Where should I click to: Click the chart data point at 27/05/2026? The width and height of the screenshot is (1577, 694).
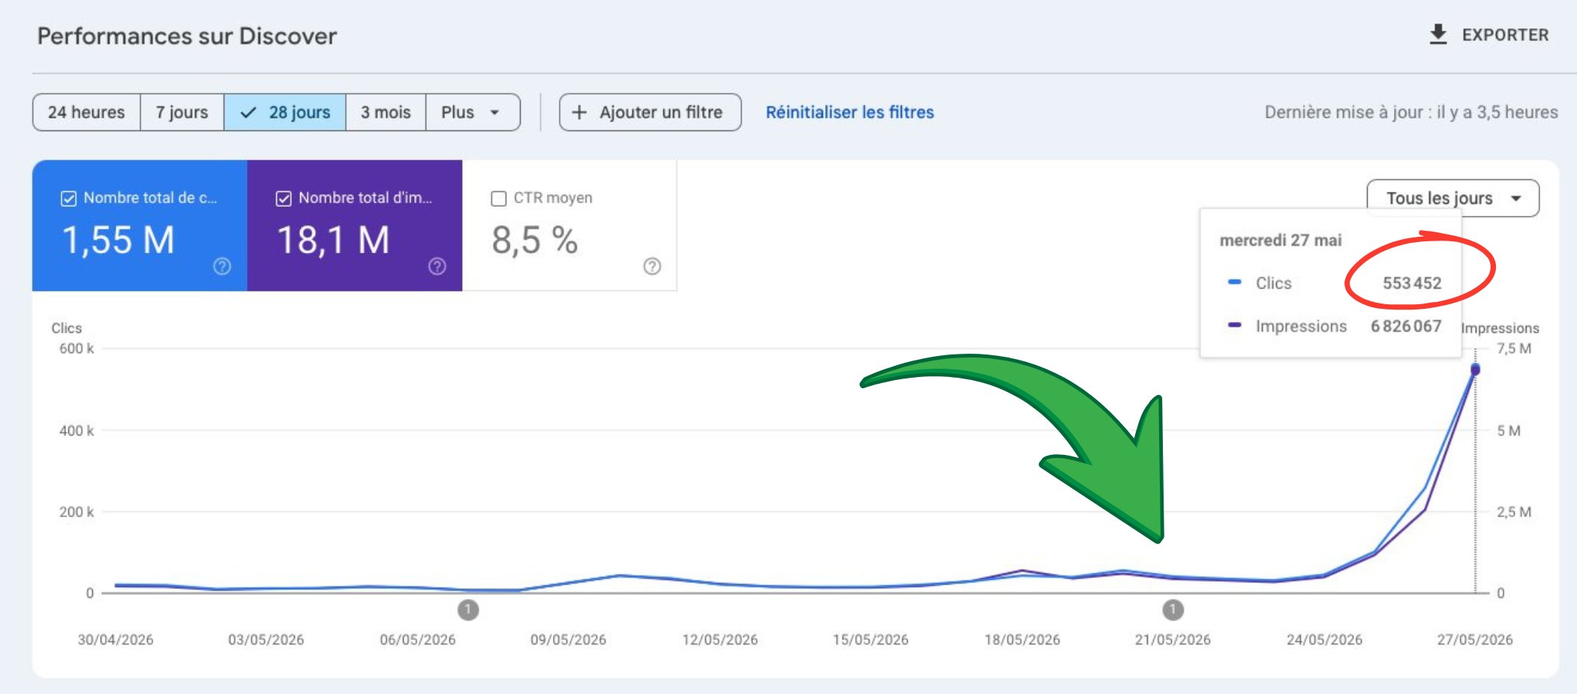1475,369
